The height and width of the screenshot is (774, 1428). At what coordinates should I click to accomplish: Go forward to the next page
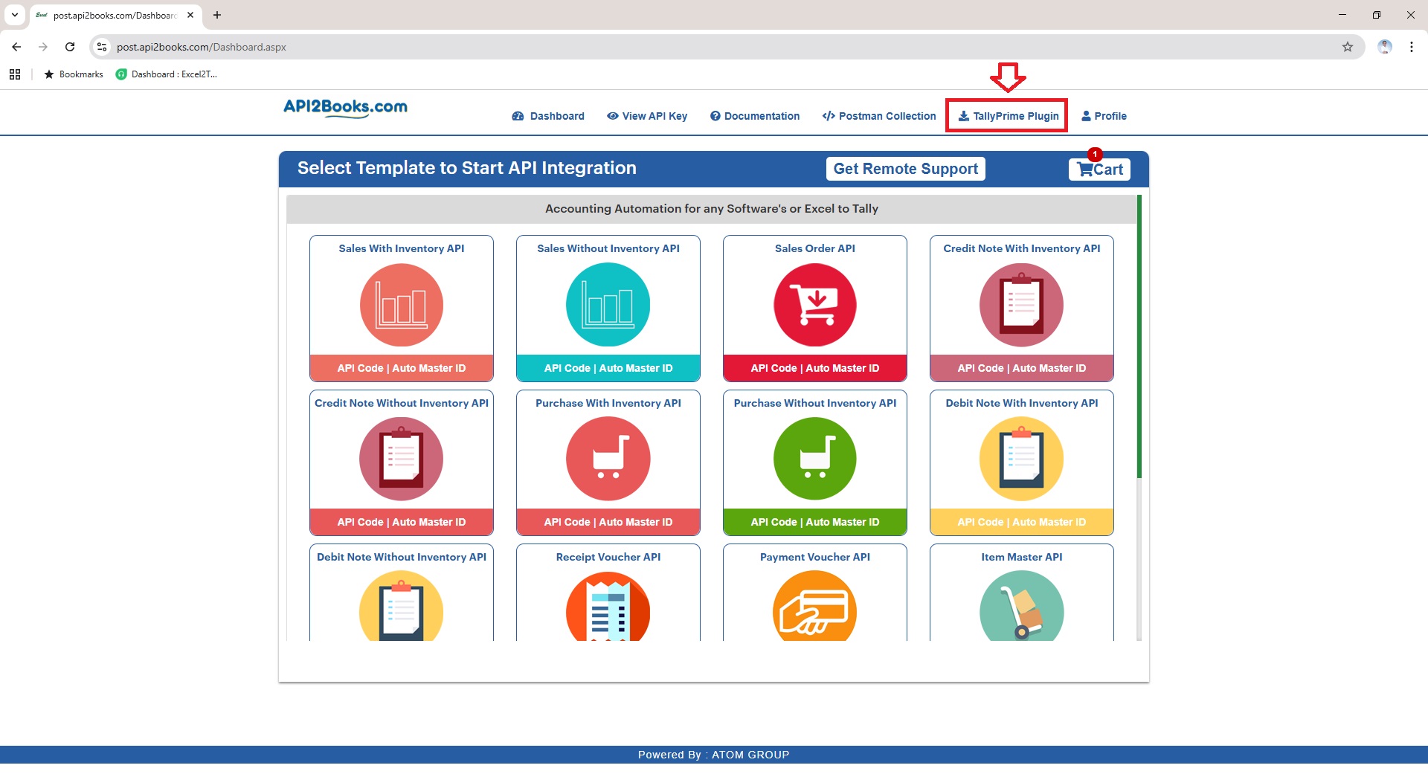click(43, 47)
